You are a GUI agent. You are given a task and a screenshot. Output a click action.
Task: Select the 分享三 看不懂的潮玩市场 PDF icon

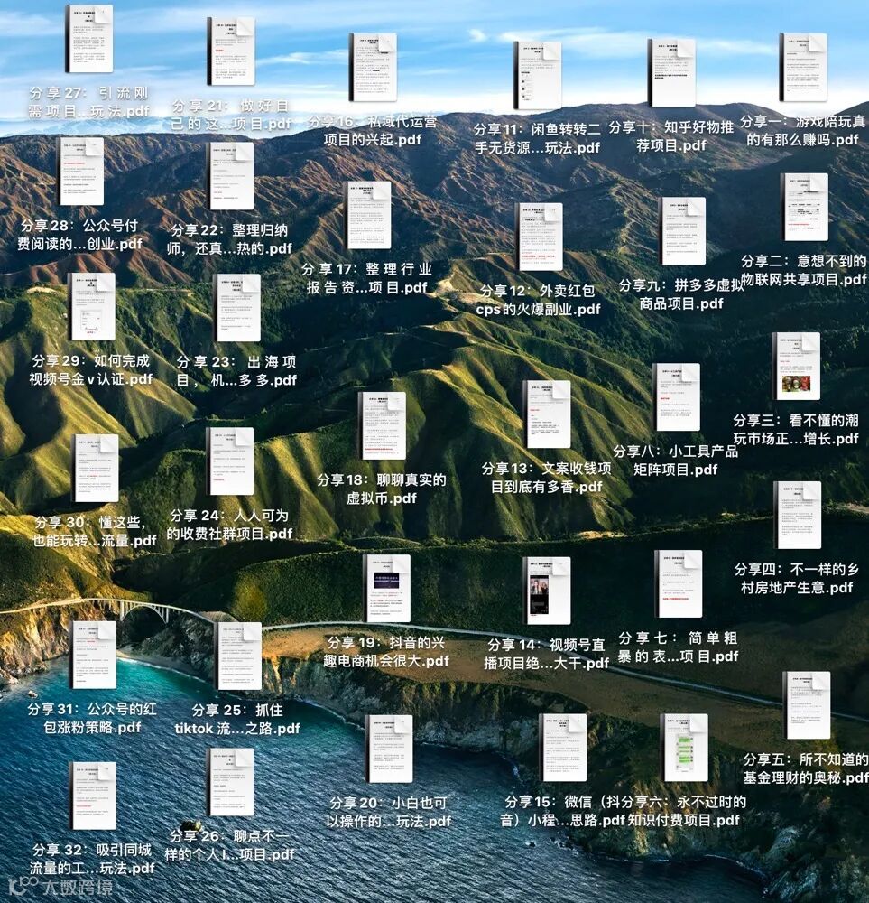pyautogui.click(x=797, y=367)
